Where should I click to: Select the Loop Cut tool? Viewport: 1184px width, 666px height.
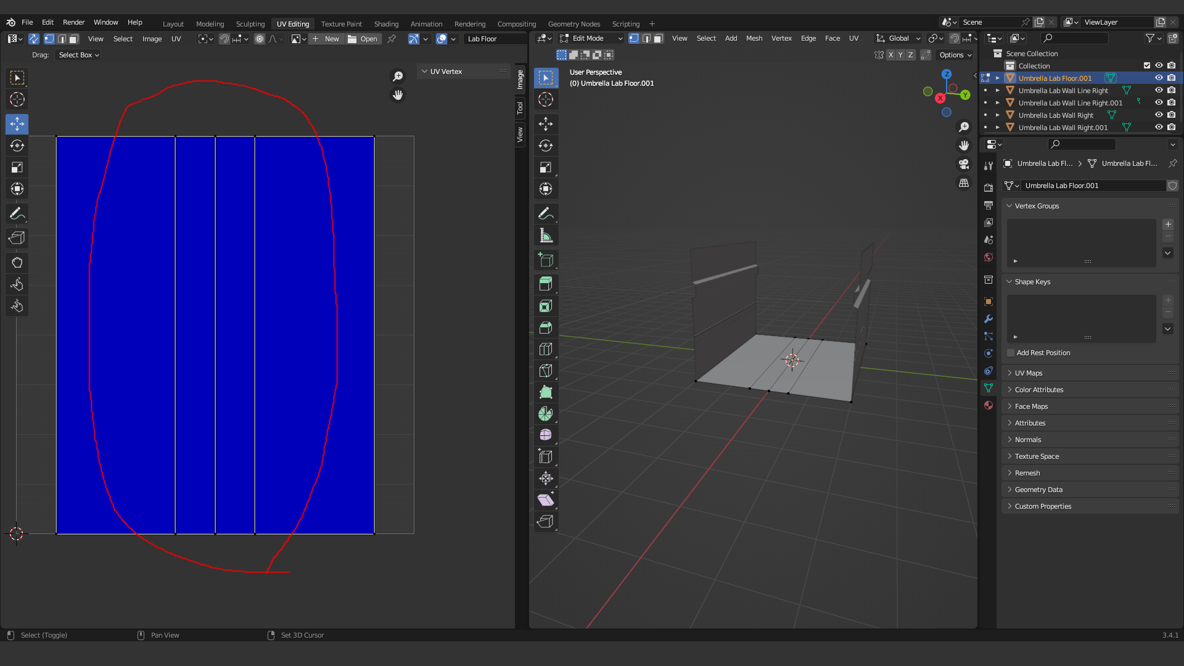546,349
